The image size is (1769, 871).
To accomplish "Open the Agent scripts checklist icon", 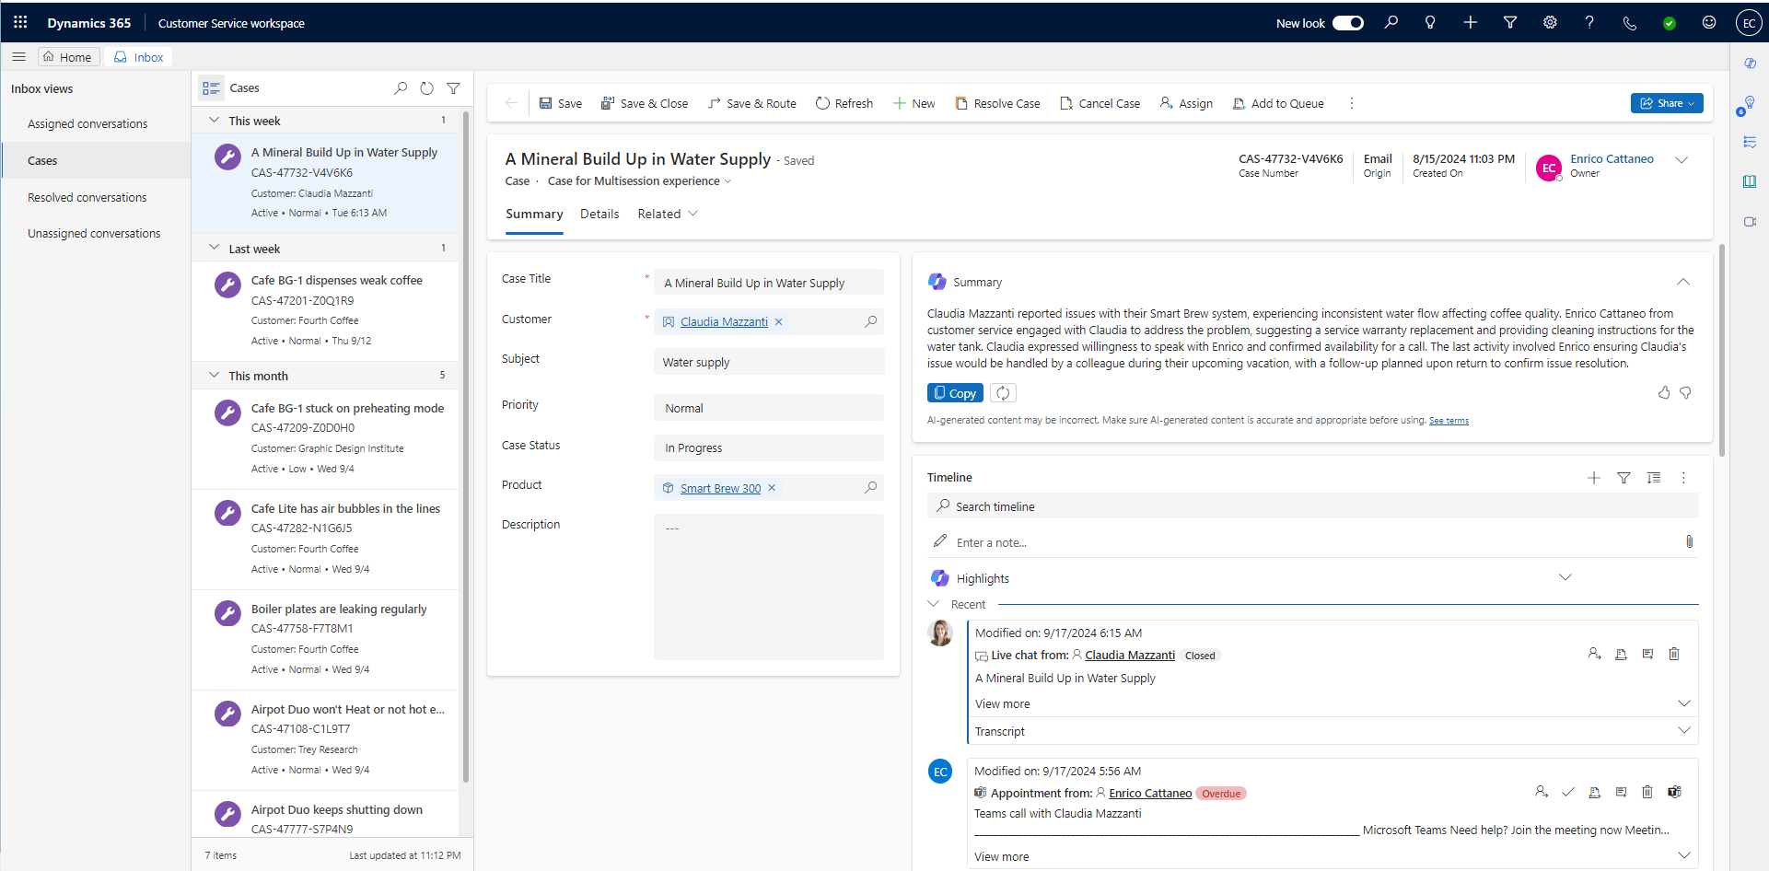I will [x=1751, y=140].
